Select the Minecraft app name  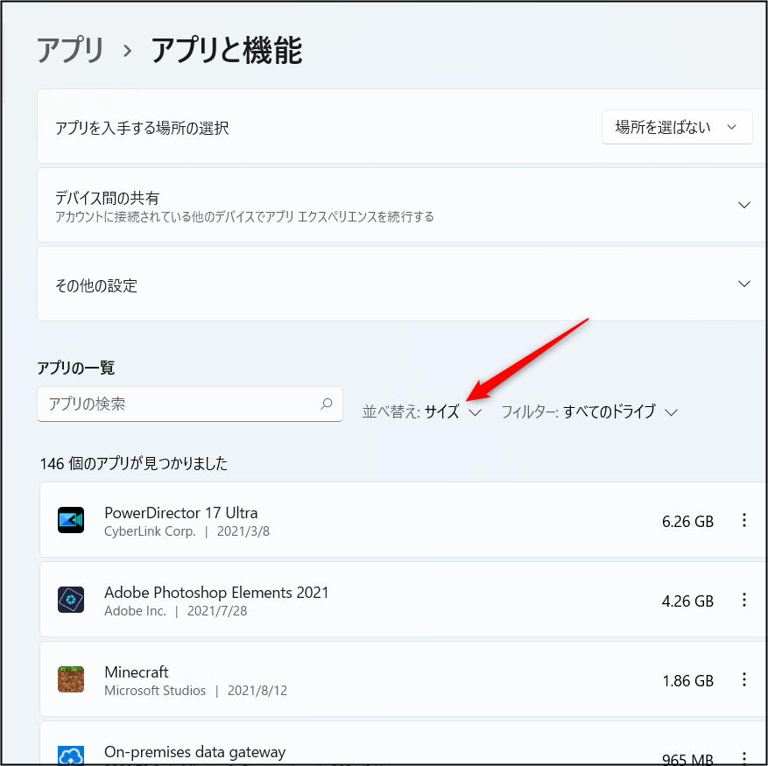(x=136, y=672)
